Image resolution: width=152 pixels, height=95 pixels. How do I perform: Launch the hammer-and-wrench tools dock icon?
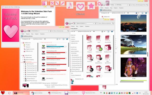pyautogui.click(x=52, y=3)
